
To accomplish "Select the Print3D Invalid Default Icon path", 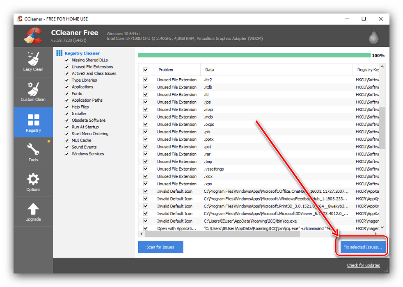I will (276, 206).
